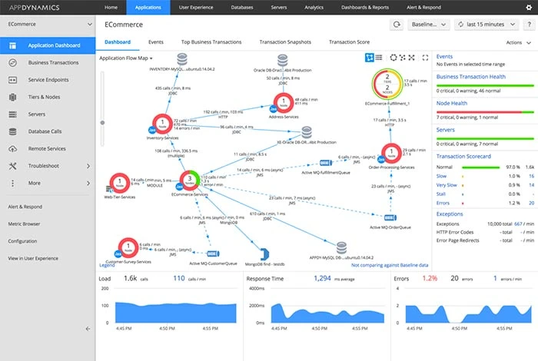Click the refresh dashboard icon
This screenshot has height=361, width=538.
click(397, 25)
